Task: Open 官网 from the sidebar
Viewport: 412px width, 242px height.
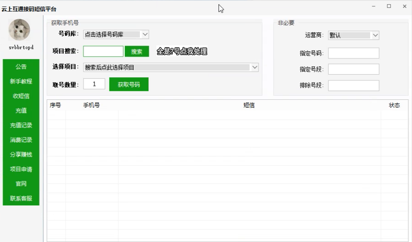Action: (21, 184)
